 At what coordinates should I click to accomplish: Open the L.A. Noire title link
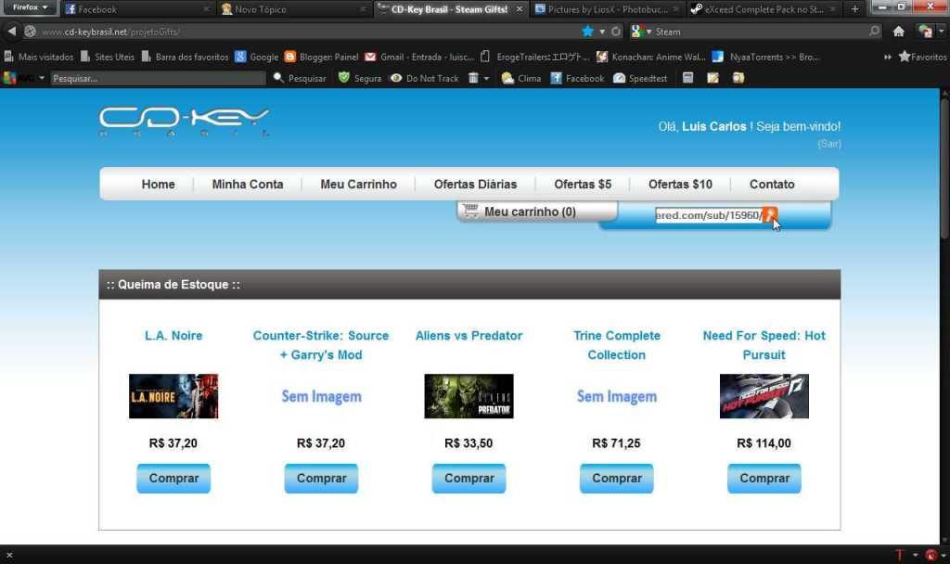(x=173, y=336)
